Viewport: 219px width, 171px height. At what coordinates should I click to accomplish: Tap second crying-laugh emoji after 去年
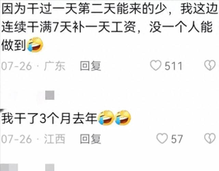pos(123,118)
